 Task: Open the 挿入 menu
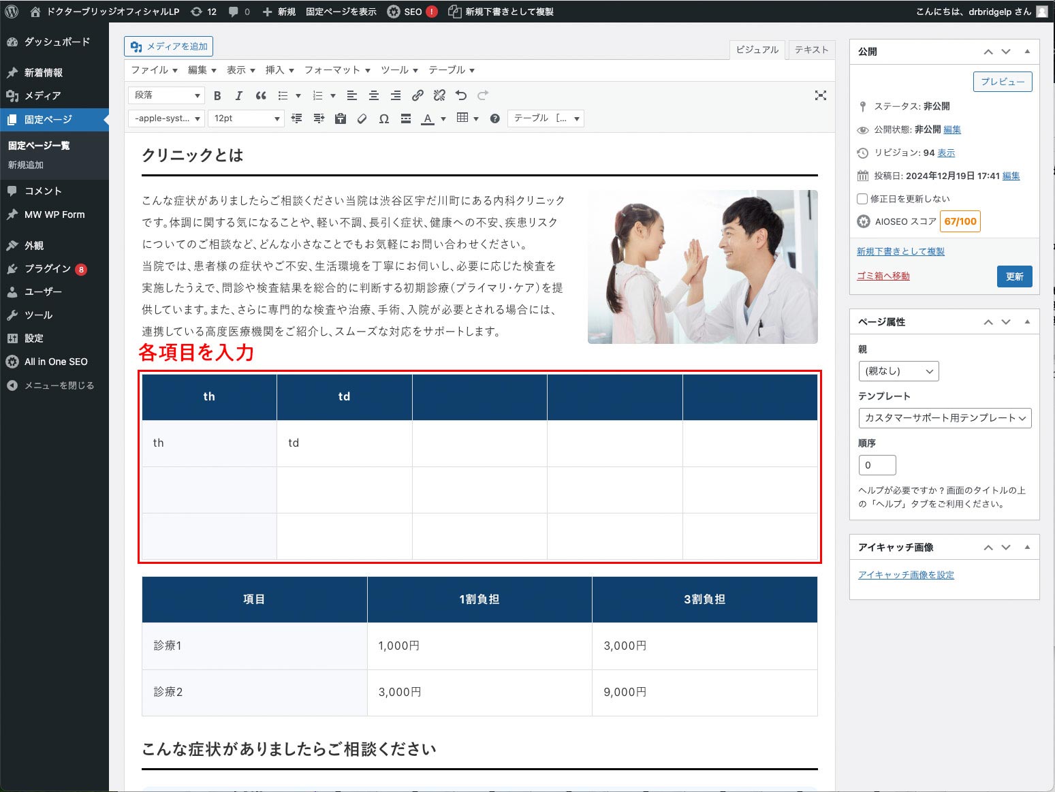click(x=279, y=70)
